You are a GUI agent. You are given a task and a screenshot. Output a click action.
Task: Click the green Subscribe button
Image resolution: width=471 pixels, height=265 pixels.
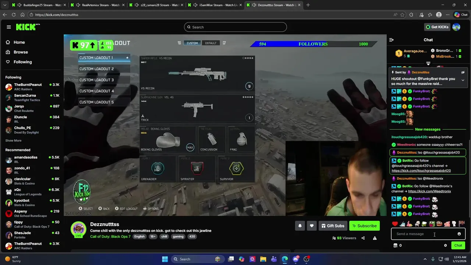(x=364, y=226)
